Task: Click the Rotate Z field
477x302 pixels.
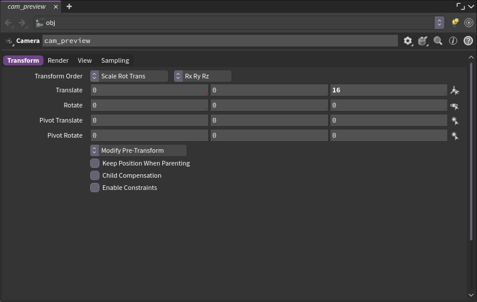Action: coord(389,105)
